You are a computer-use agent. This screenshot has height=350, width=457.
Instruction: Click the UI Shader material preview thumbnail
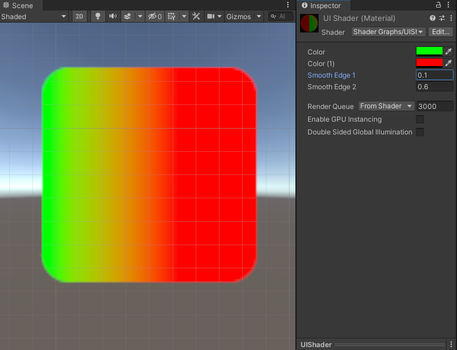(309, 23)
